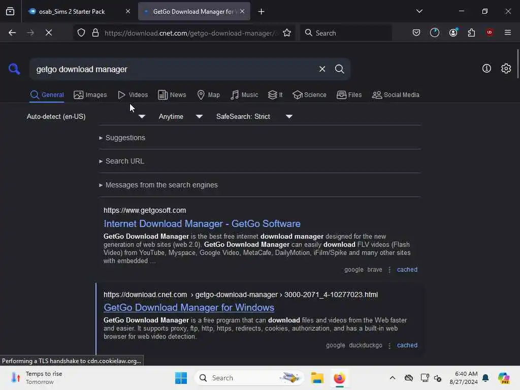Open cached link for cnet.com result
520x390 pixels.
tap(407, 345)
